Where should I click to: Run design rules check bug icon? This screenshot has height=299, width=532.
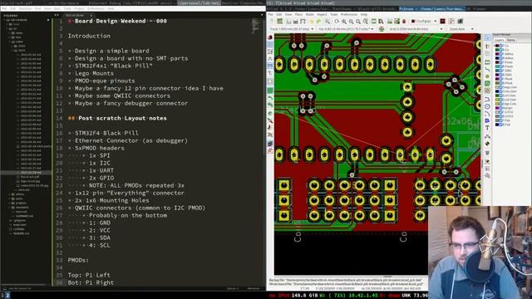404,21
